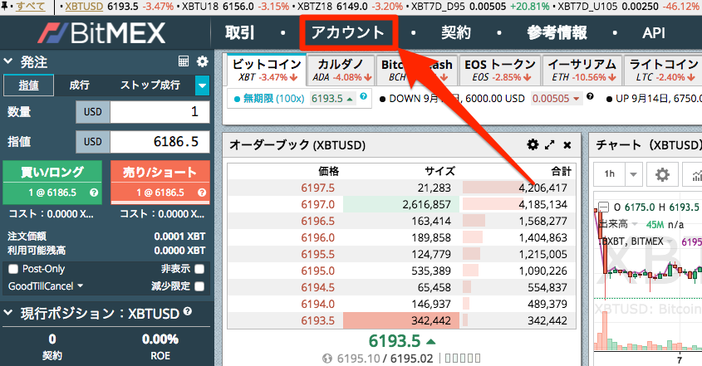The width and height of the screenshot is (702, 366).
Task: Click the 数量 input field
Action: coord(160,112)
